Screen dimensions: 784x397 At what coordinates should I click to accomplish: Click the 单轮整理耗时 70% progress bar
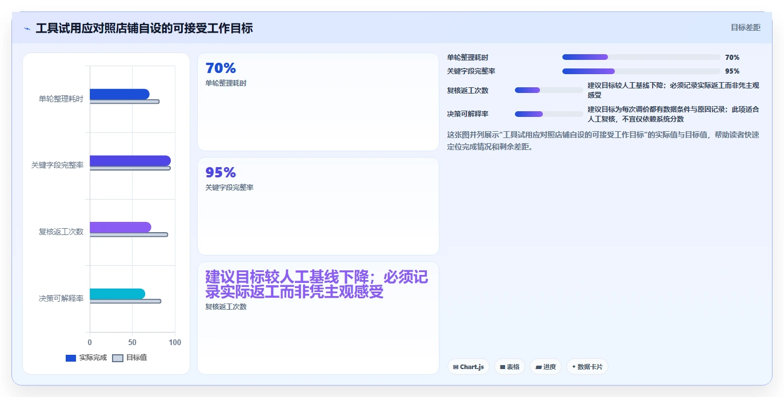click(641, 57)
